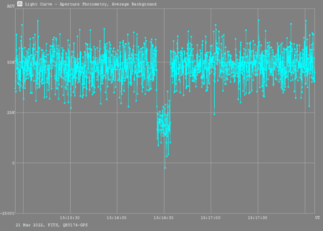Click the 15:16:30 time label
Screen dimensions: 323x231
pyautogui.click(x=164, y=217)
